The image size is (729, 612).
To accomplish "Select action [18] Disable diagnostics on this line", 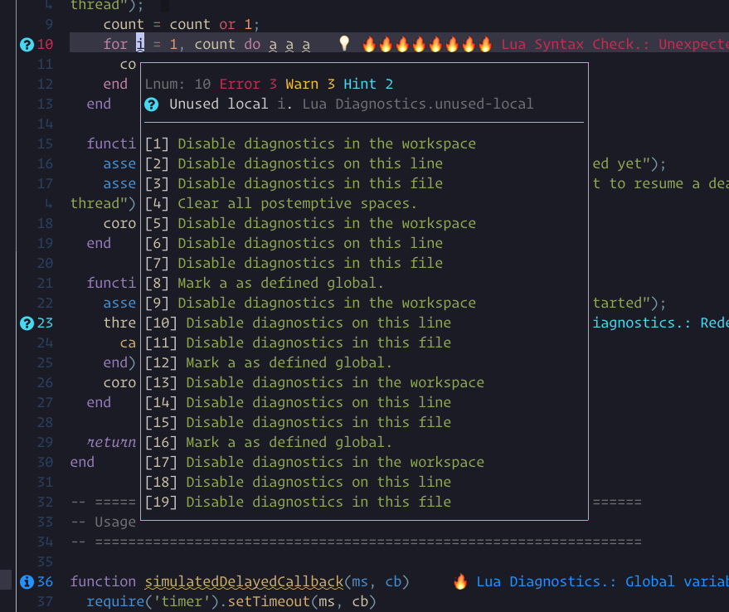I will point(298,483).
